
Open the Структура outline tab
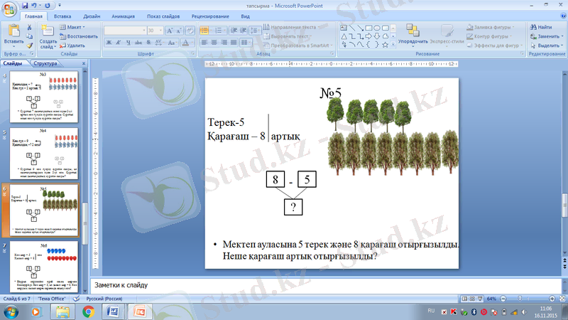coord(44,63)
